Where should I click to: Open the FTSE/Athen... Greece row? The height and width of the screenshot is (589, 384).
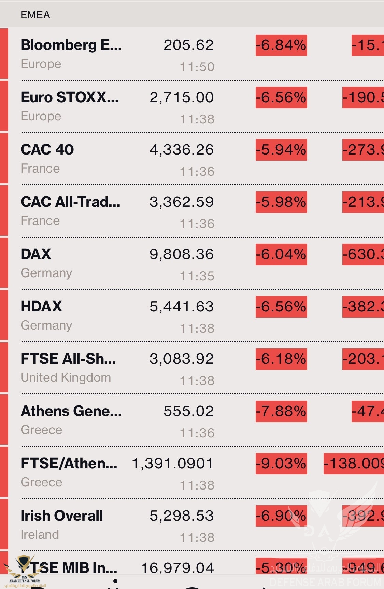click(192, 472)
